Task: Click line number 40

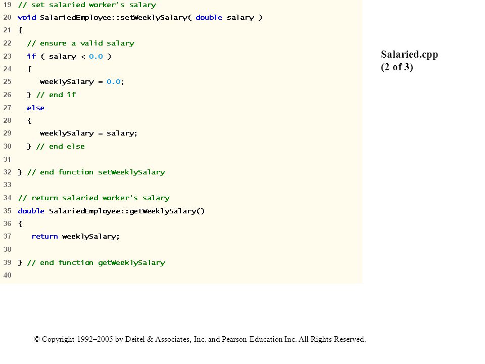Action: (7, 275)
